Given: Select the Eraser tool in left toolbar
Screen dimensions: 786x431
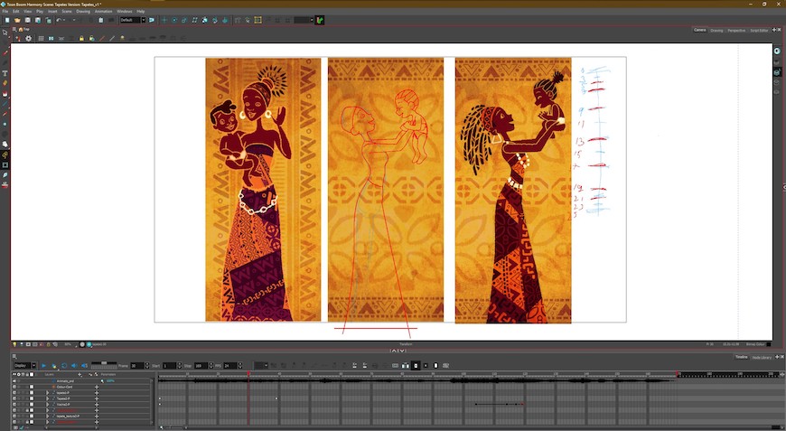Looking at the screenshot, I should point(5,83).
